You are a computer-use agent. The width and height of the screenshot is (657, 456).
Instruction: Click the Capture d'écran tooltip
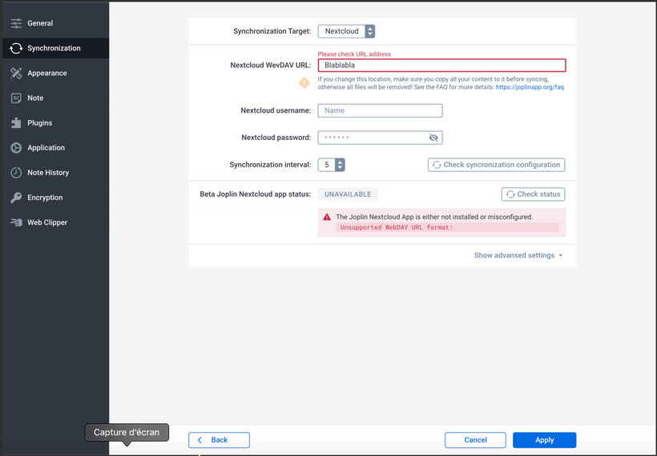coord(127,433)
